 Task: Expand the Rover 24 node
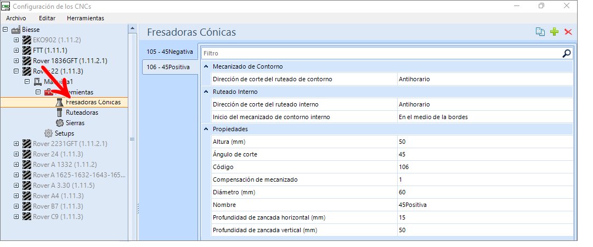click(16, 154)
